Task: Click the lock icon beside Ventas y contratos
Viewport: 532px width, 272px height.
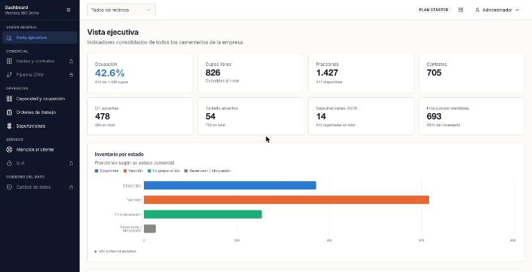Action: 71,61
